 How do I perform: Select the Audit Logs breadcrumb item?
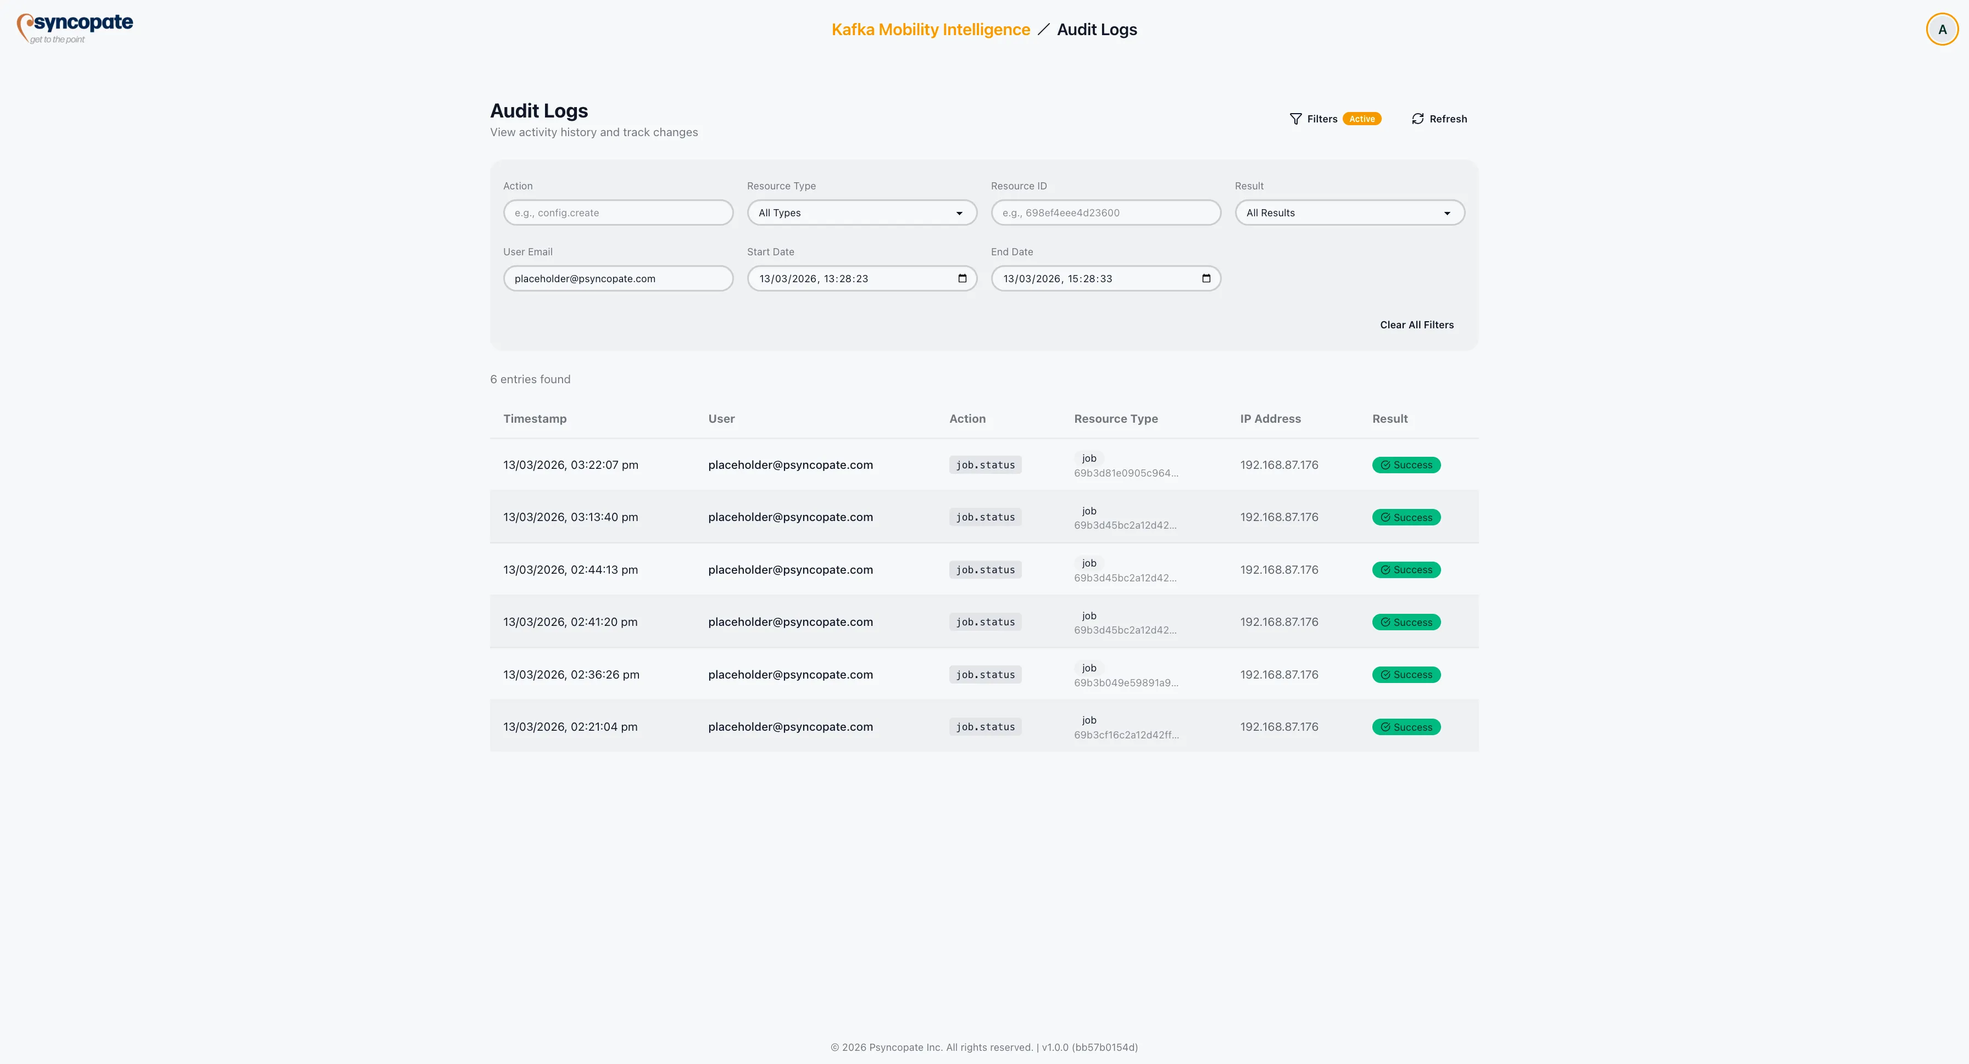click(1097, 29)
